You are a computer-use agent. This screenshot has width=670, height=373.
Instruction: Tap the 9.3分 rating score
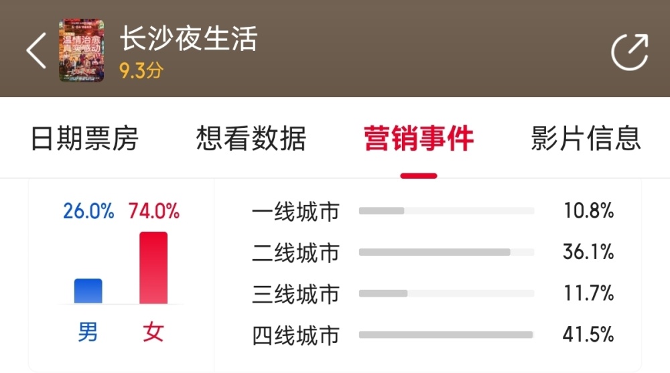(141, 70)
